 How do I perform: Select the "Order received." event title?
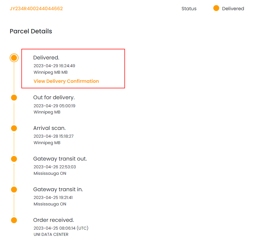(x=53, y=220)
